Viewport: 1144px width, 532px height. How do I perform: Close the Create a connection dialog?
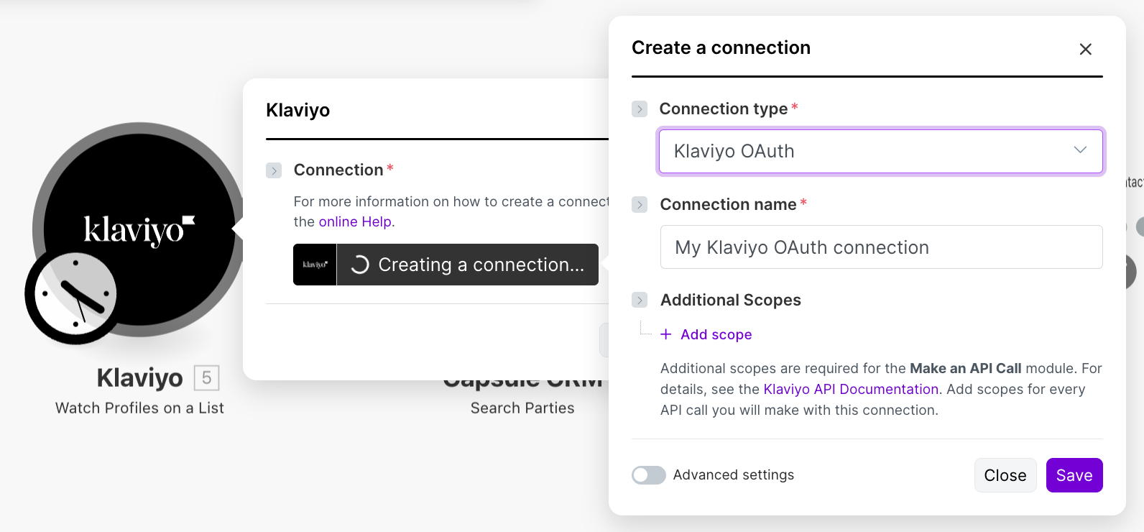[x=1085, y=49]
